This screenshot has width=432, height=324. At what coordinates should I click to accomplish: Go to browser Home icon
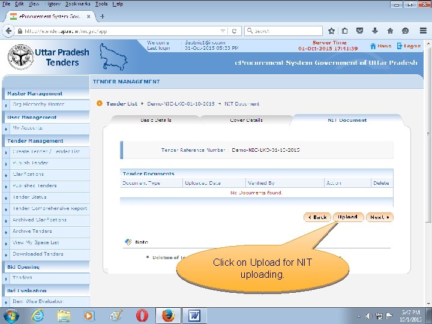pyautogui.click(x=390, y=31)
